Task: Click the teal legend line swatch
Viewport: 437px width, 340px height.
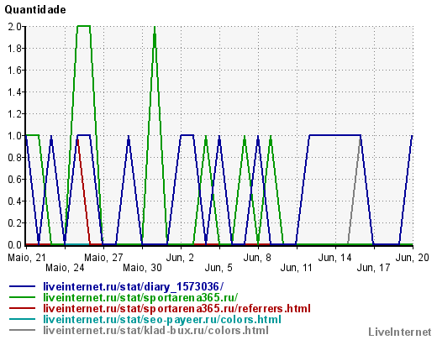Action: pos(23,319)
